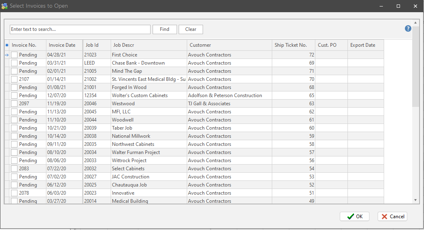
Task: Tick the checkbox for invoice 2097
Action: (14, 104)
